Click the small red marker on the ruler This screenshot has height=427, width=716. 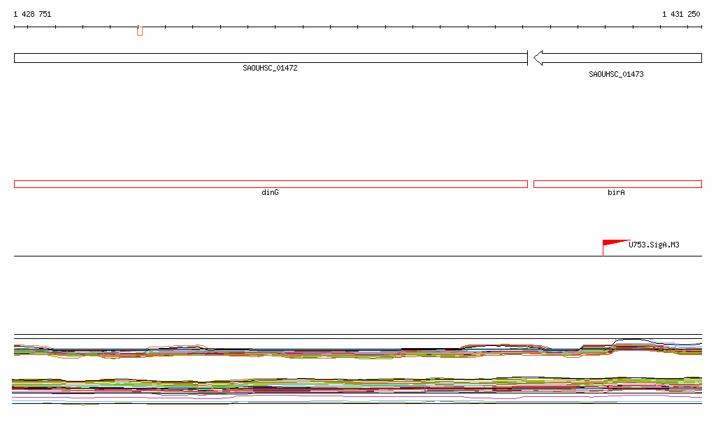[140, 31]
